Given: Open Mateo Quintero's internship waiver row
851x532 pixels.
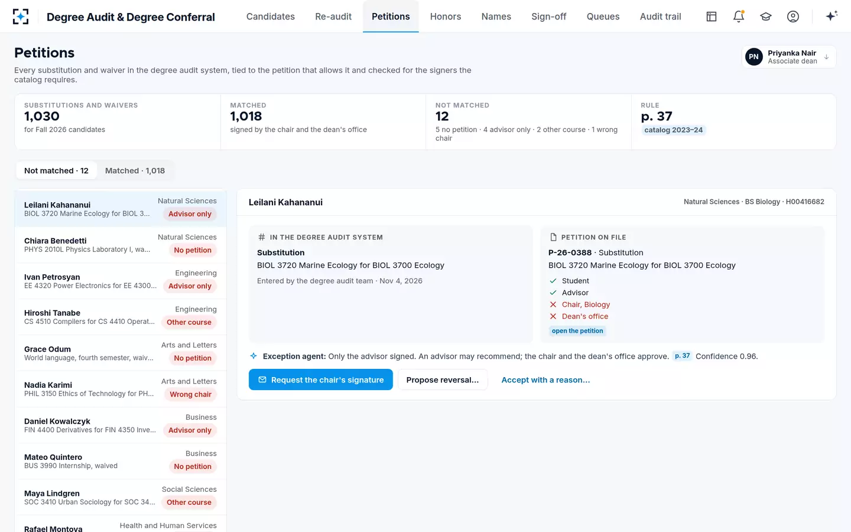Looking at the screenshot, I should (x=121, y=461).
